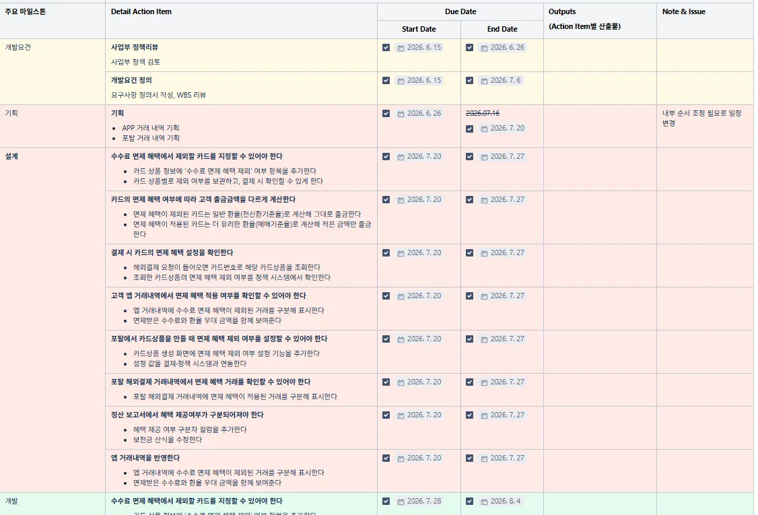
Task: Toggle start checkbox in 앱 거래내역을 반영한다 row
Action: pyautogui.click(x=386, y=458)
